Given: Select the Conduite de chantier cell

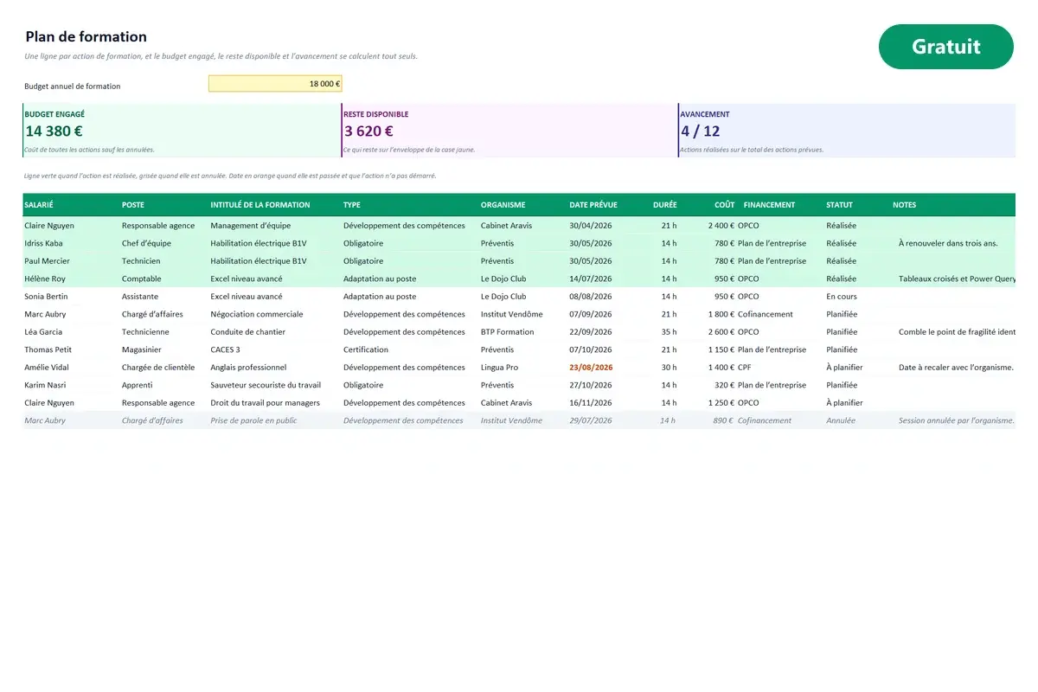Looking at the screenshot, I should coord(247,332).
